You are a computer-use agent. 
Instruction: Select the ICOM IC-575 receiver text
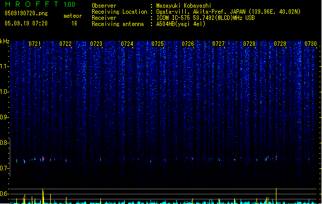(x=206, y=18)
